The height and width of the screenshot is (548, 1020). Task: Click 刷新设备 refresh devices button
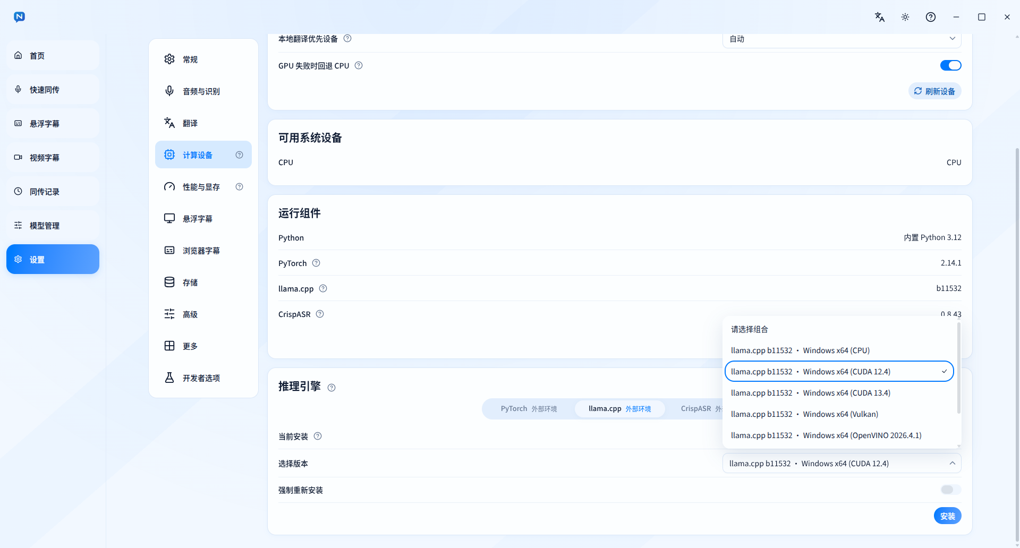pos(934,91)
